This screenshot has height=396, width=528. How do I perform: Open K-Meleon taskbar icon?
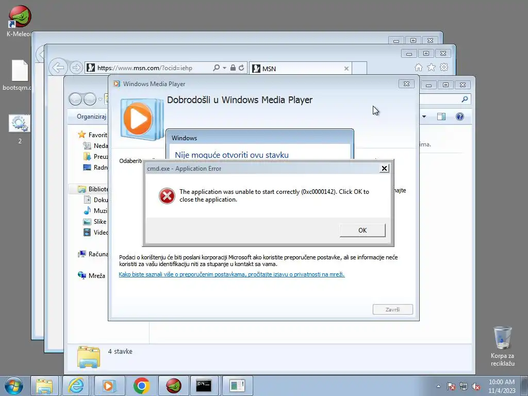(x=173, y=386)
